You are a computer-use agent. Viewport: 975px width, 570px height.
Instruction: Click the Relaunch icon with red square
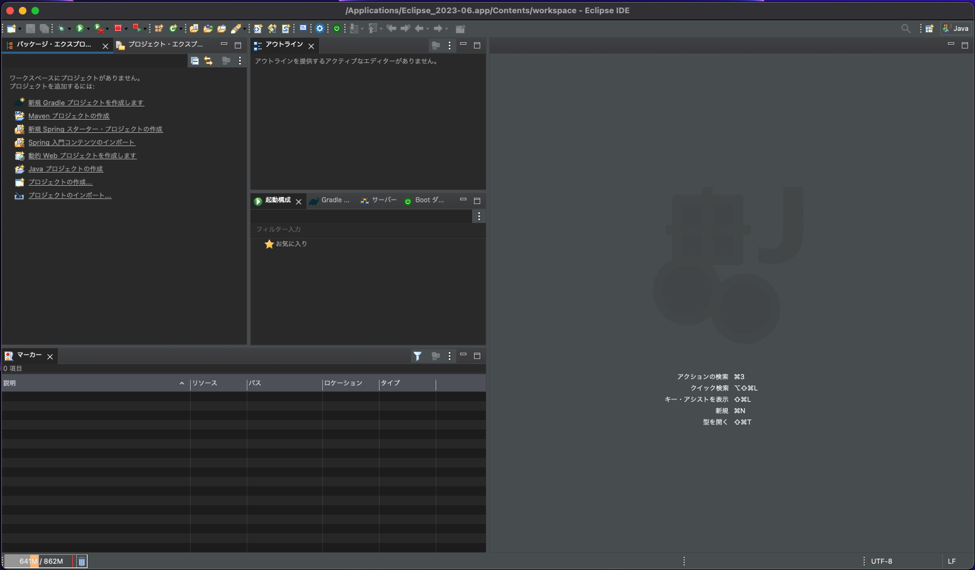(136, 28)
